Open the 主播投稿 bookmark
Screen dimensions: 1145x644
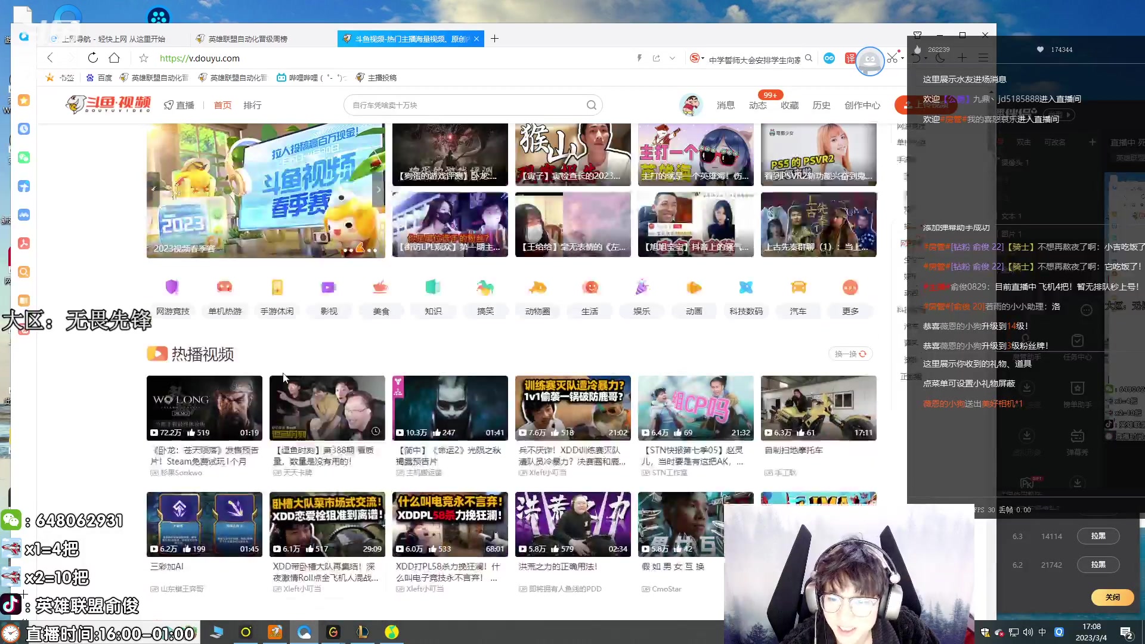tap(376, 78)
